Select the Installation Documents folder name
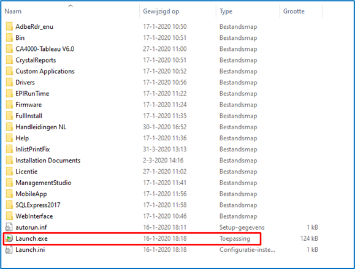 click(48, 161)
